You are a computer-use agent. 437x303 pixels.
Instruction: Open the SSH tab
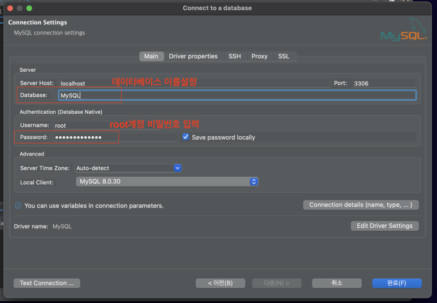pos(235,57)
